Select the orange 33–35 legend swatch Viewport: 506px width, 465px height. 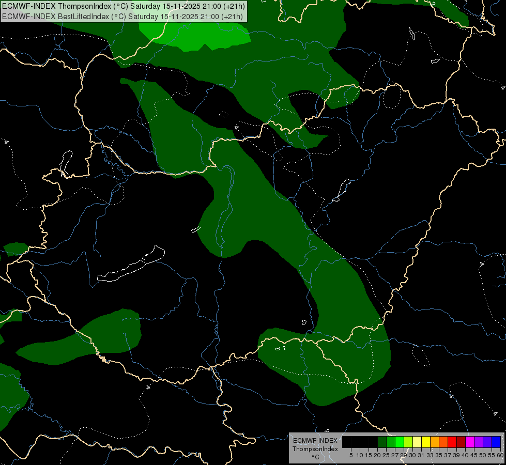435,442
